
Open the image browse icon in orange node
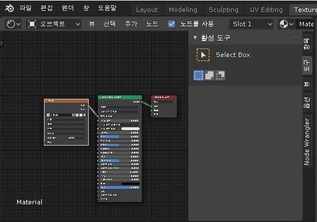(x=48, y=115)
